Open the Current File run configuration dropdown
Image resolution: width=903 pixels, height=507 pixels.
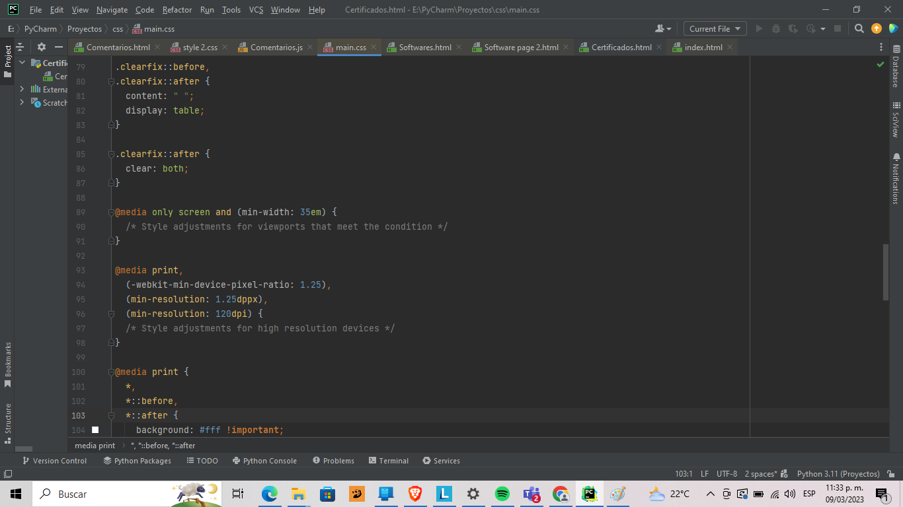pos(714,28)
